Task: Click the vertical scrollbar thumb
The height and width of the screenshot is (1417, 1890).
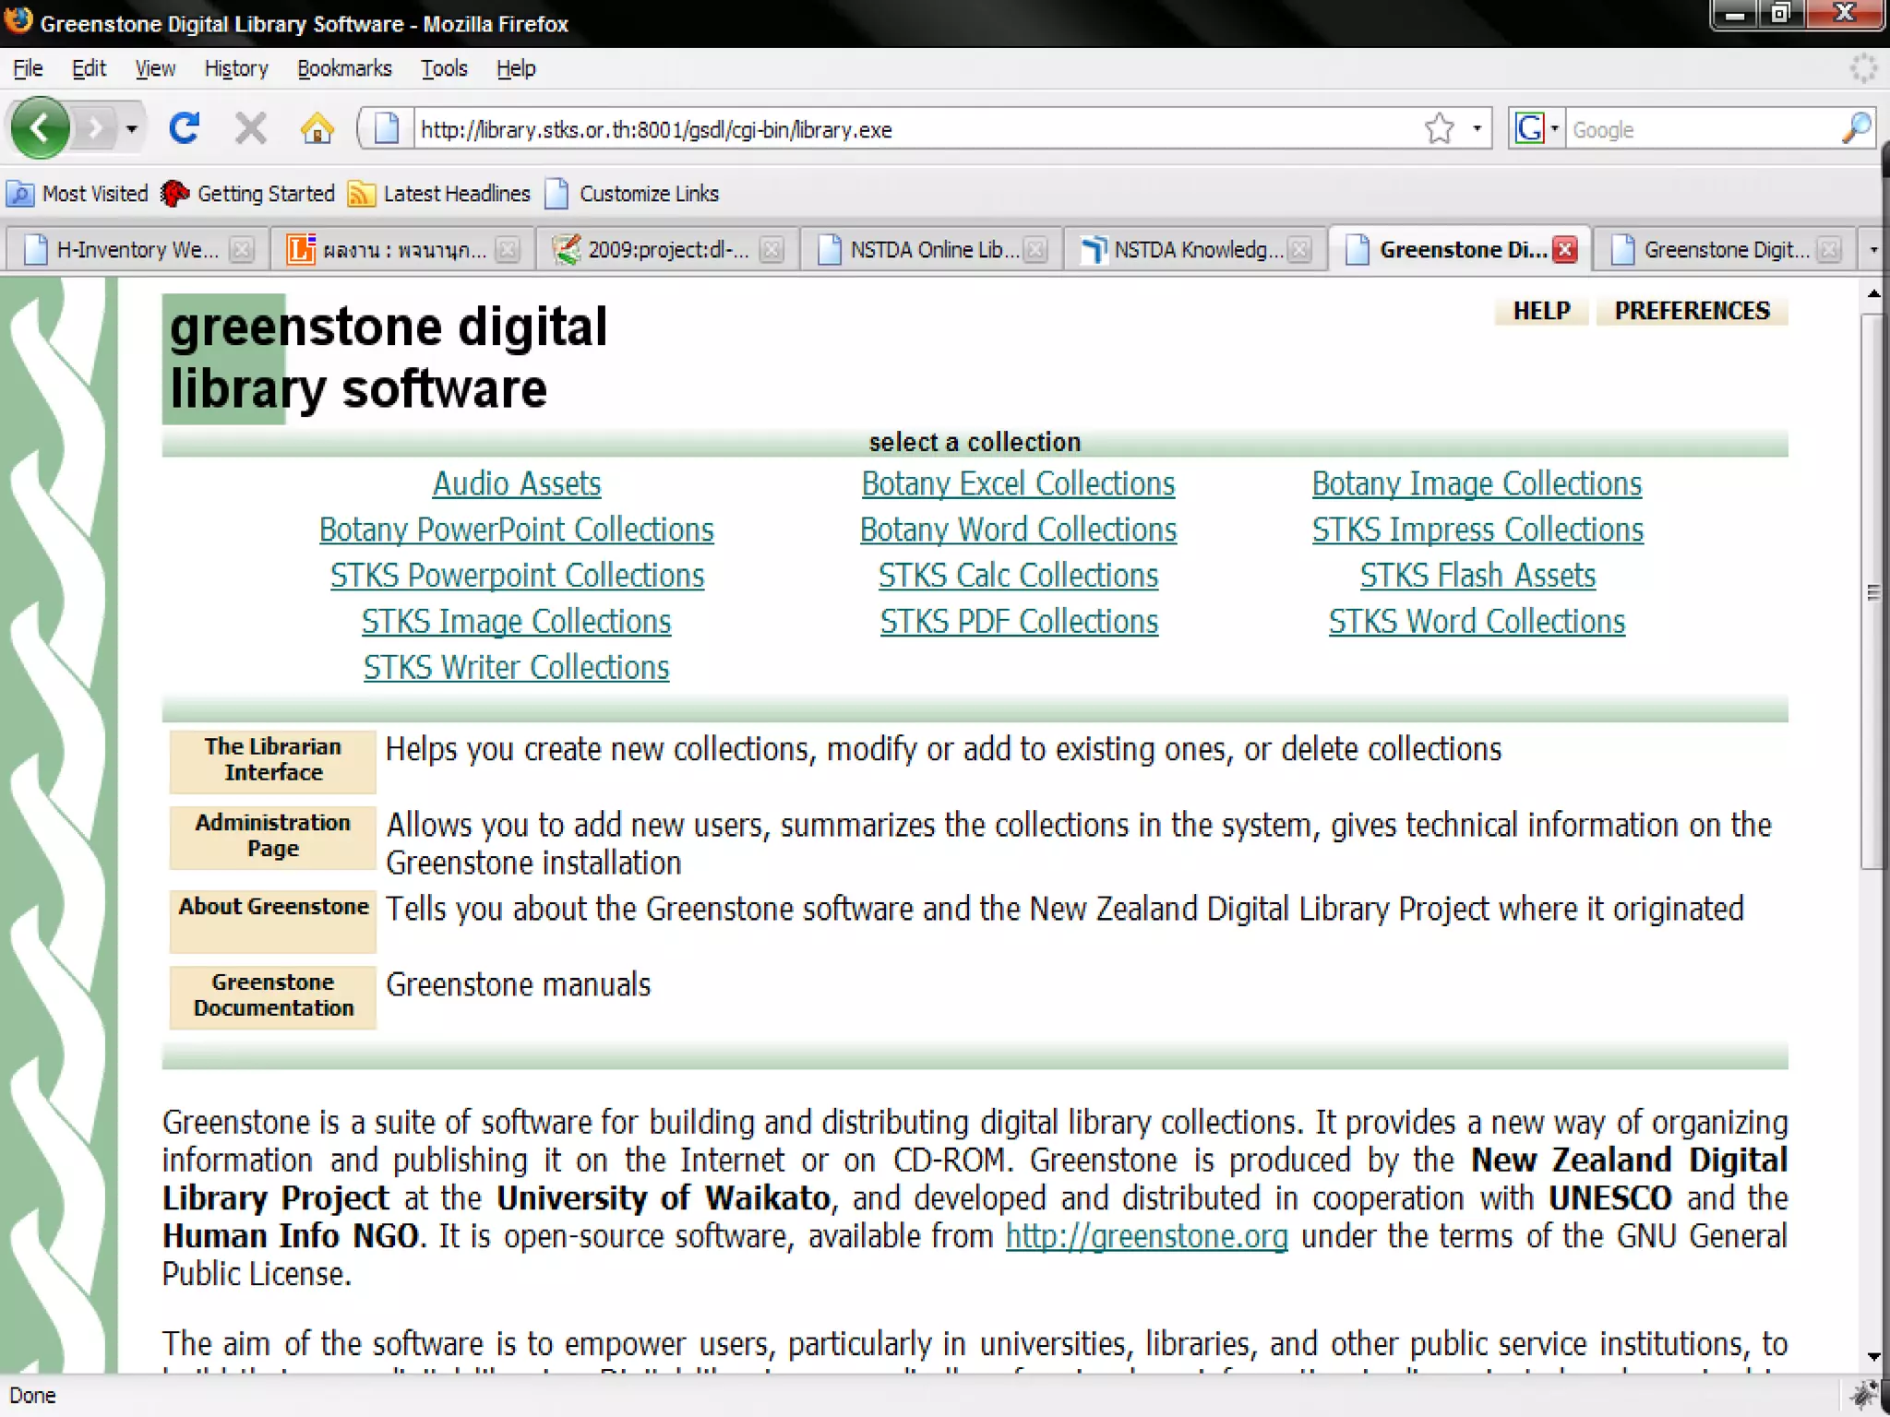Action: (x=1872, y=590)
